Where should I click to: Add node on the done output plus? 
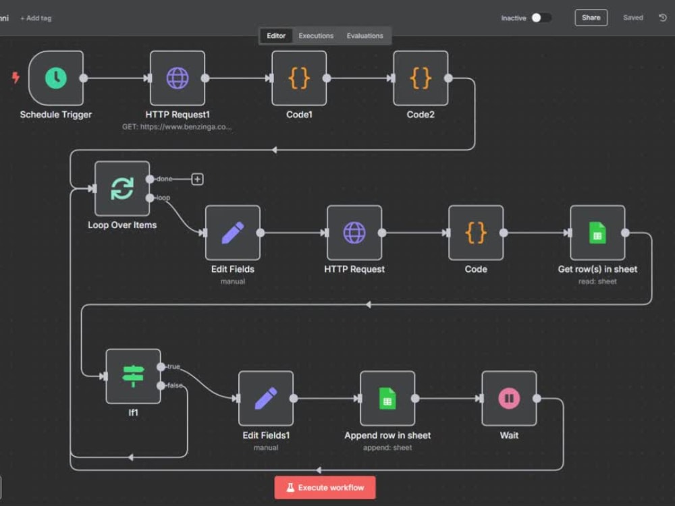click(197, 179)
